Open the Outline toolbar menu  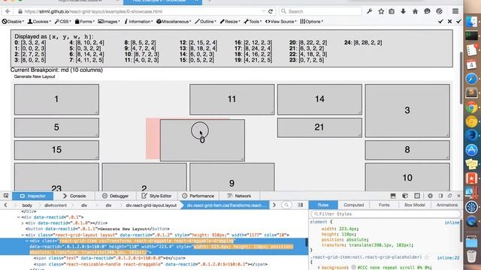pyautogui.click(x=205, y=22)
